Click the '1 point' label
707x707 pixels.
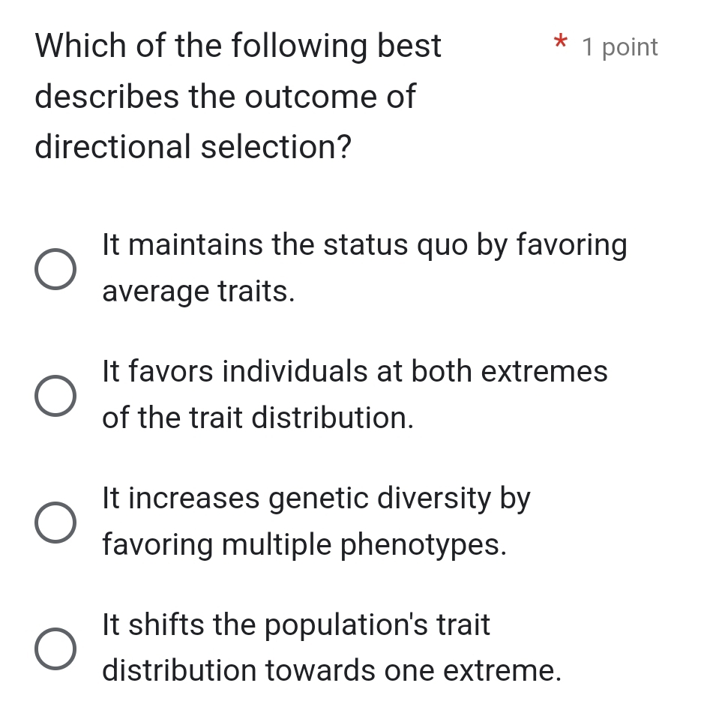coord(619,46)
